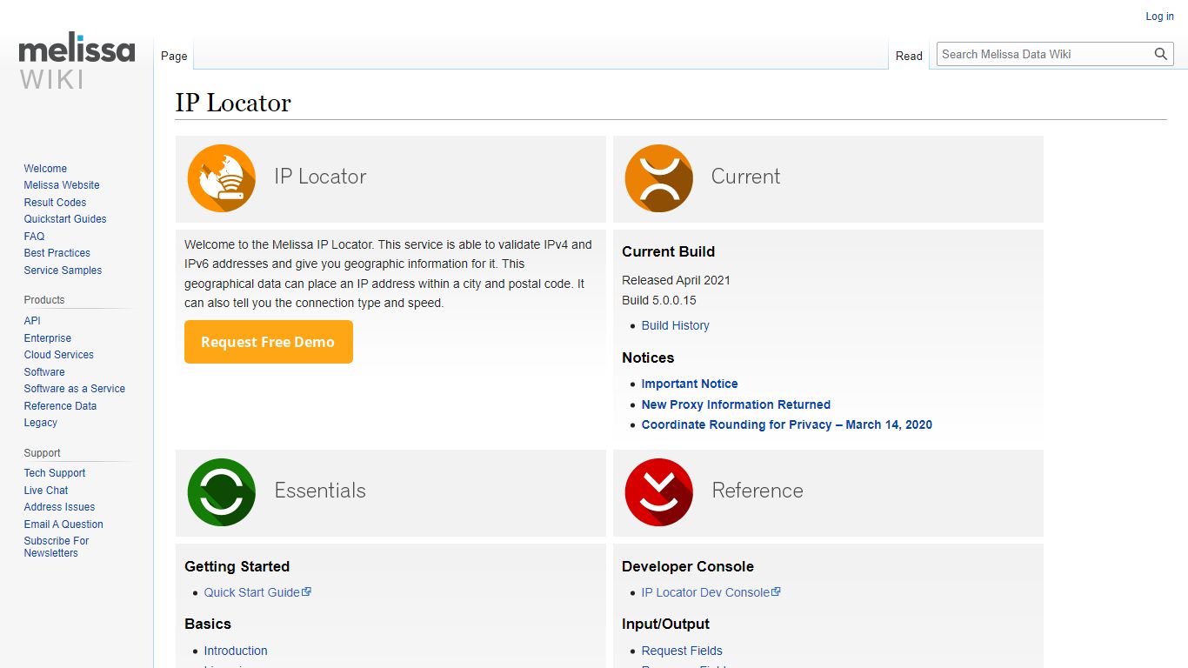This screenshot has width=1188, height=668.
Task: Switch to the Read tab
Action: pos(909,56)
